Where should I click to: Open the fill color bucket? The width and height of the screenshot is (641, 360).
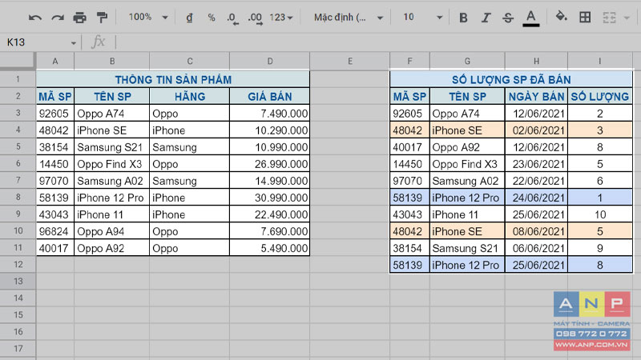[x=562, y=17]
